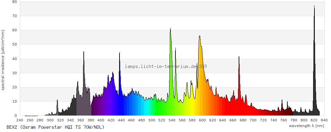Click the 840 tick on wavelength axis
The height and width of the screenshot is (132, 331).
point(324,120)
